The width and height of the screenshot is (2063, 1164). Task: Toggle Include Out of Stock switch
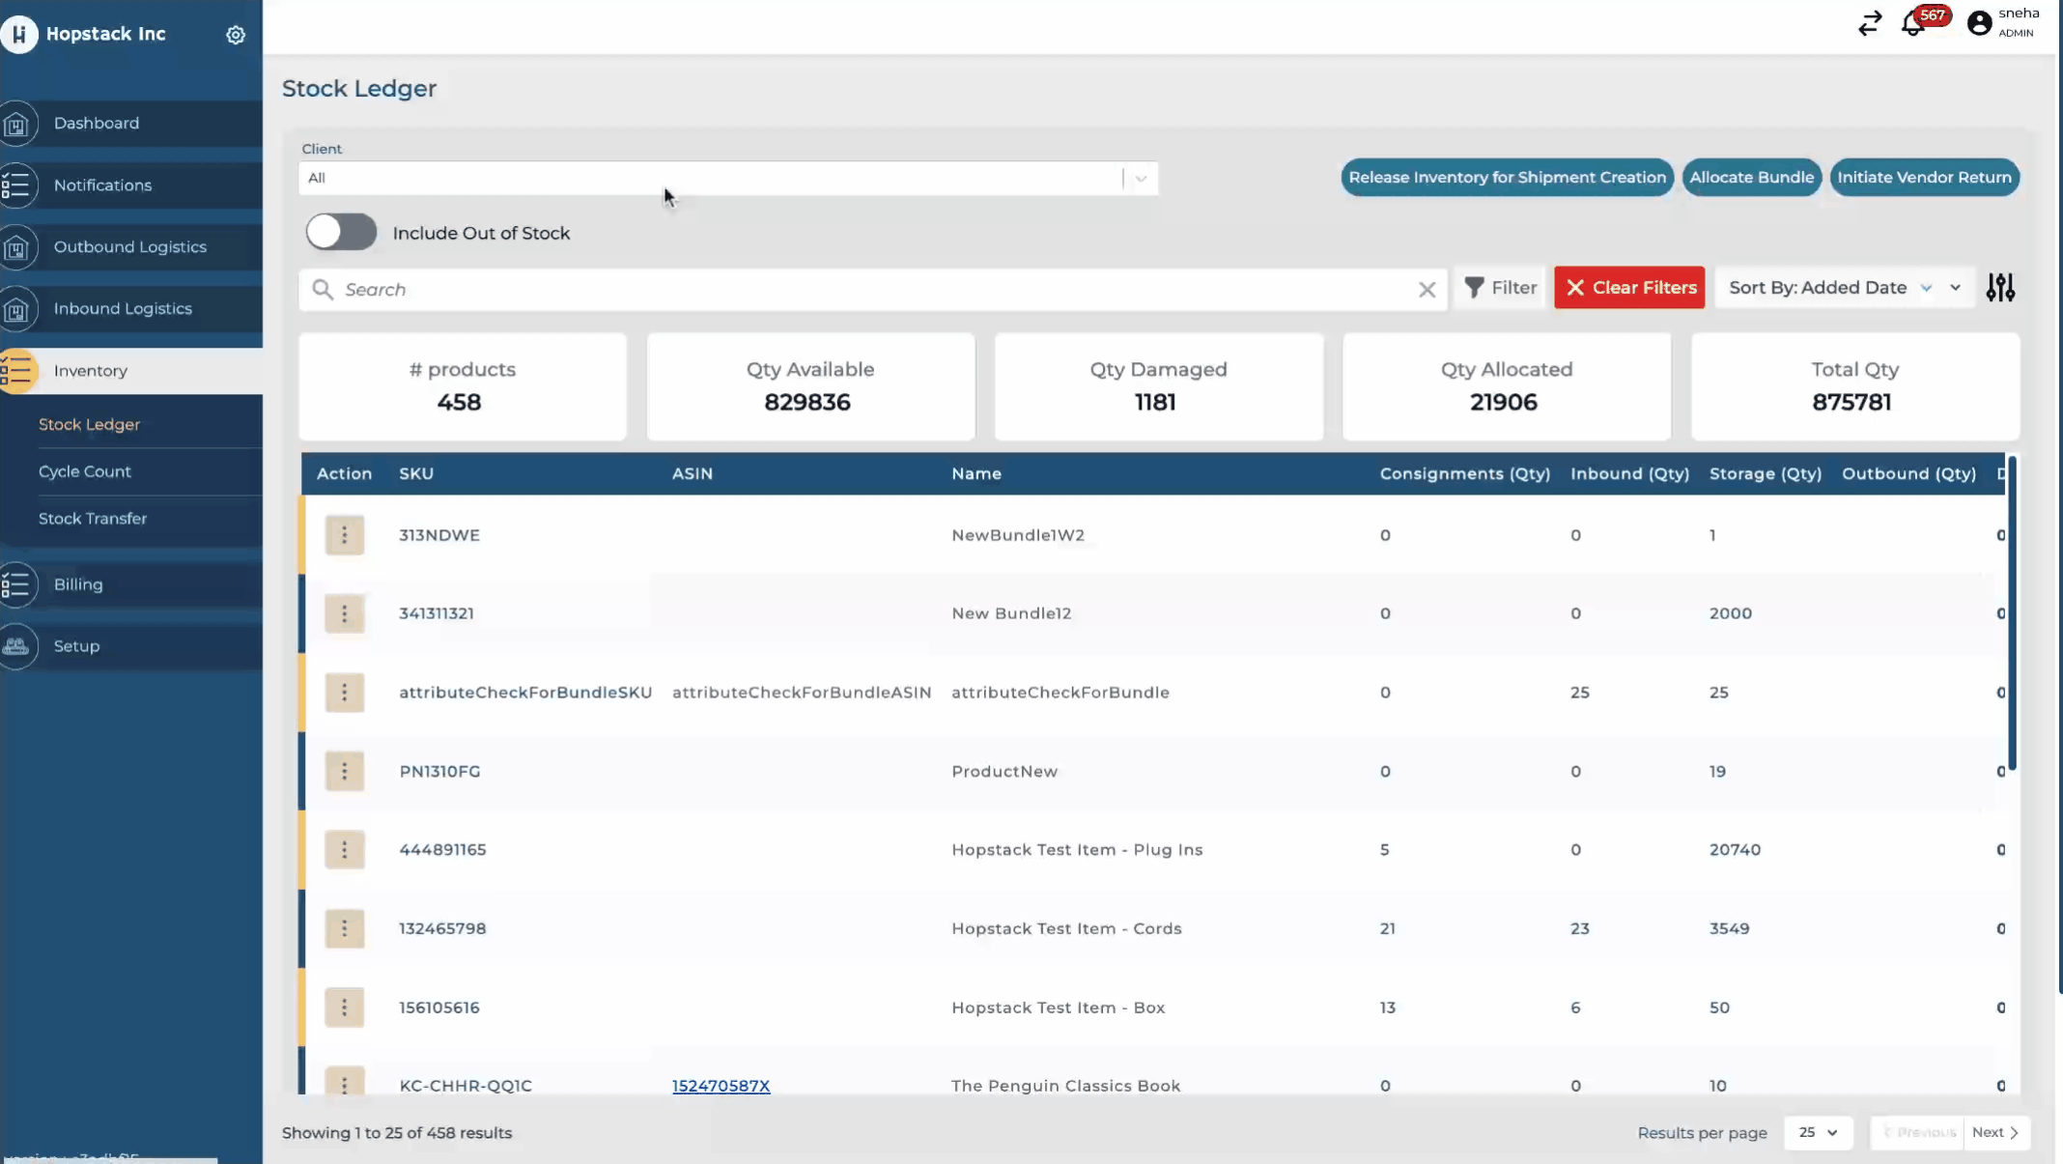click(341, 233)
